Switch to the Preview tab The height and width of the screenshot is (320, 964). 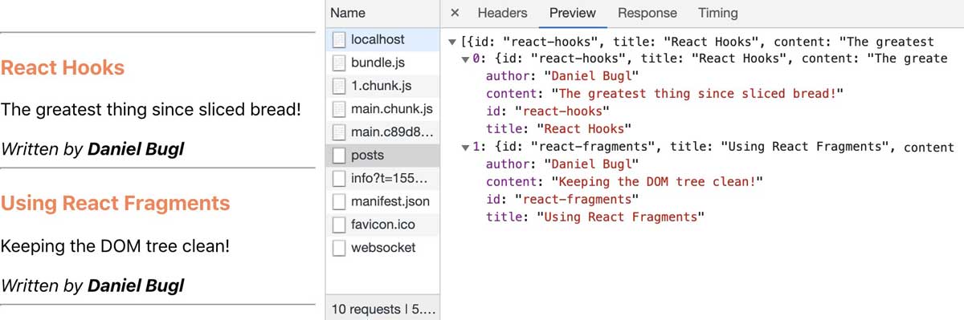tap(573, 13)
